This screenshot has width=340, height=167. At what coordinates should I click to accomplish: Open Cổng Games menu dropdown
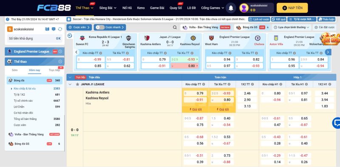(x=212, y=8)
